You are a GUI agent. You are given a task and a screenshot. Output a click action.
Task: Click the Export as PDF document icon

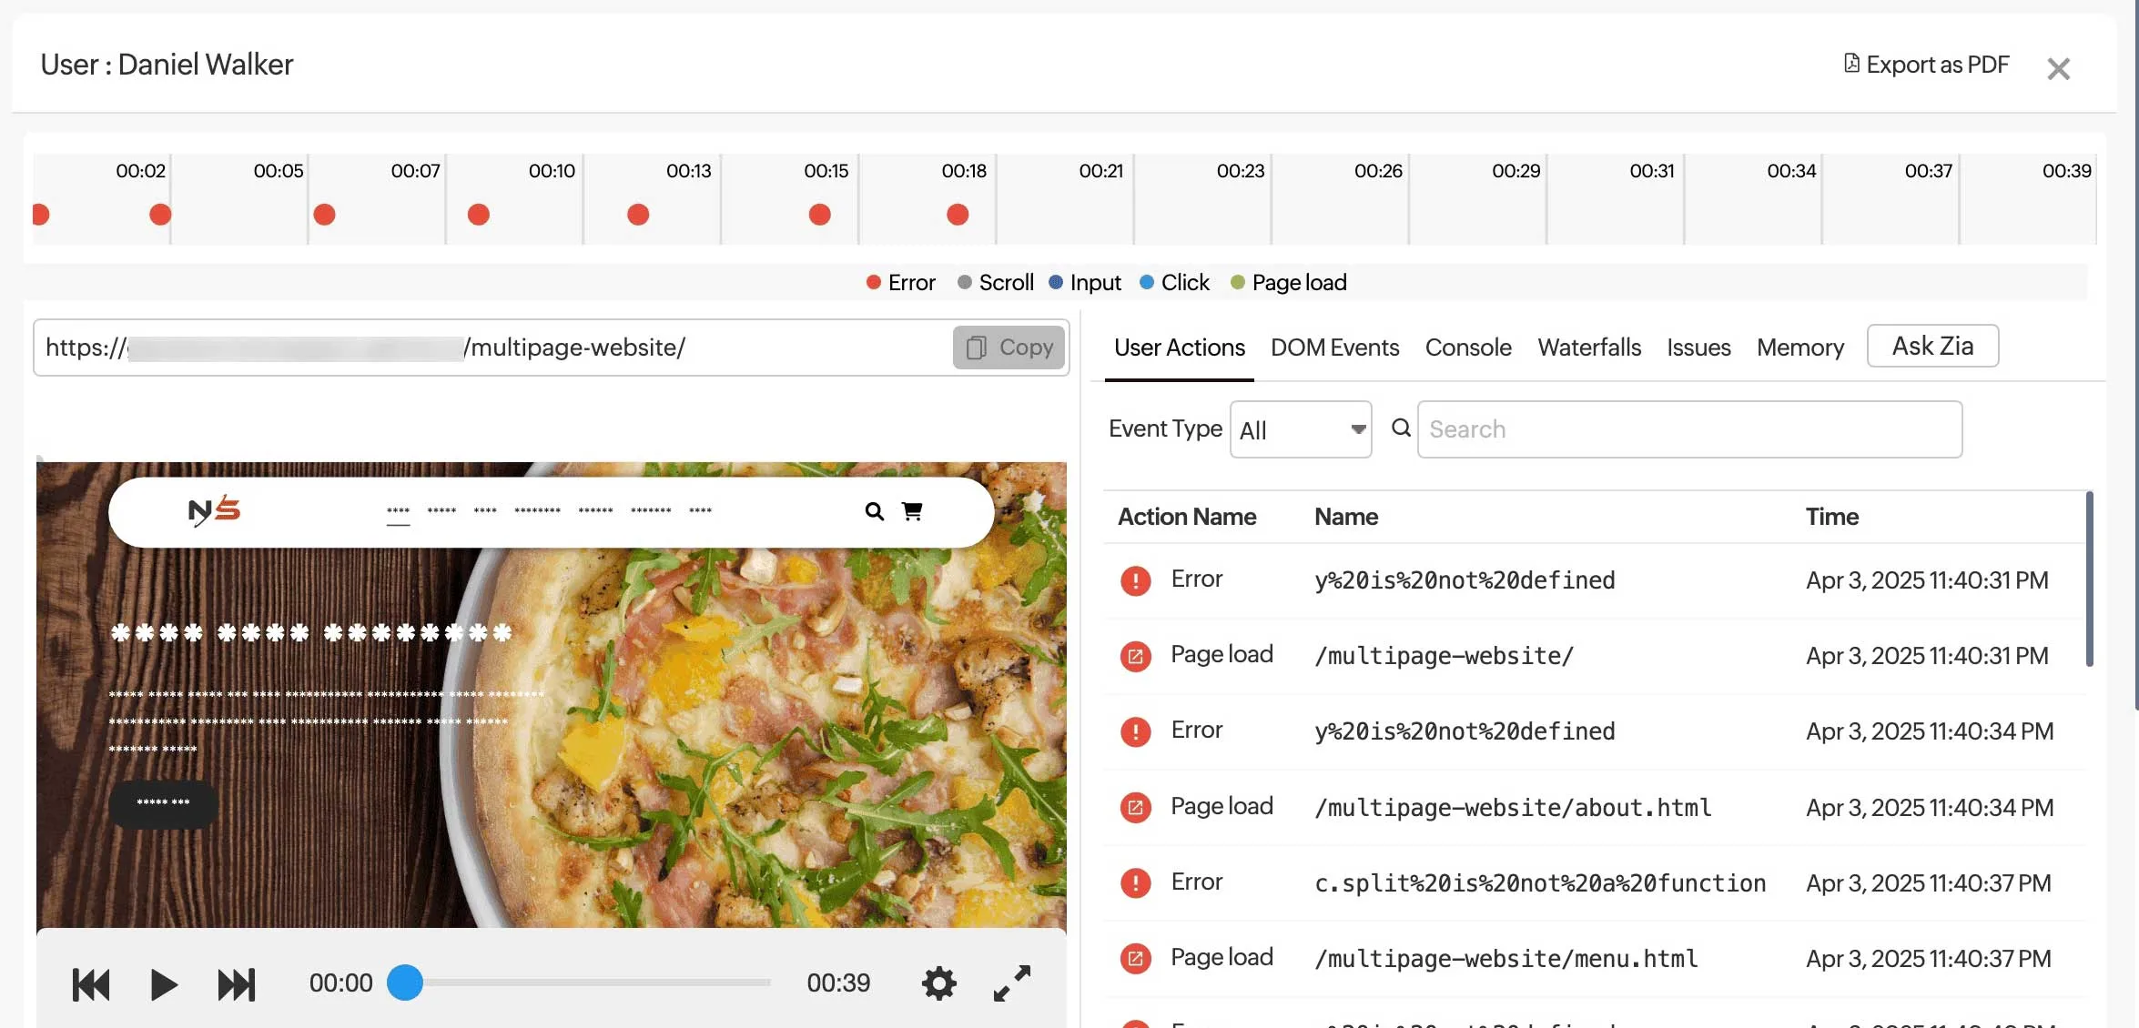1851,64
